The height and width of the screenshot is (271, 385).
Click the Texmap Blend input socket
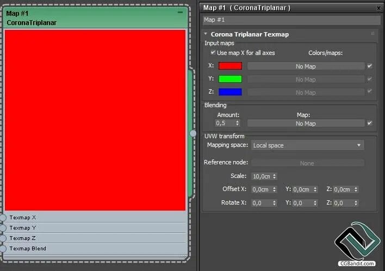(x=3, y=248)
